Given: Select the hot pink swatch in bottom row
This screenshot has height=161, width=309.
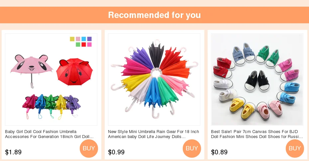Looking at the screenshot, I should point(89,45).
